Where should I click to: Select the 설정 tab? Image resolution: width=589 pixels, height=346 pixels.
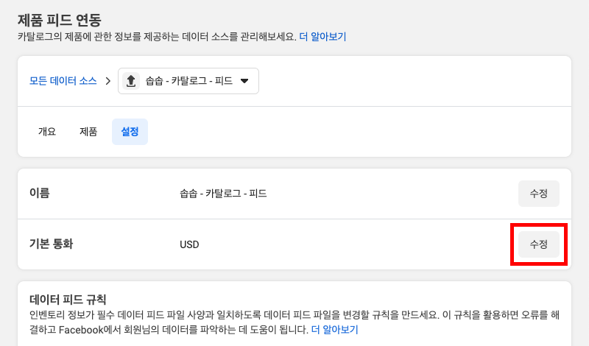click(x=130, y=132)
